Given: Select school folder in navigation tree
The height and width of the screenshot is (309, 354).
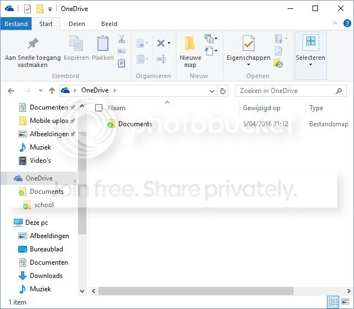Looking at the screenshot, I should tap(44, 205).
